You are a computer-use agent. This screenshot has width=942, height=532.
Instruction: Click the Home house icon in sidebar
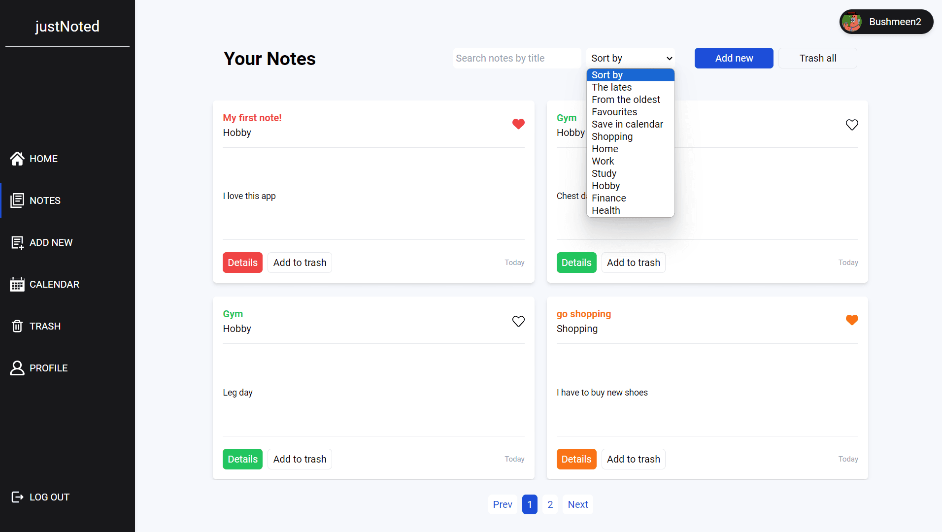[17, 159]
